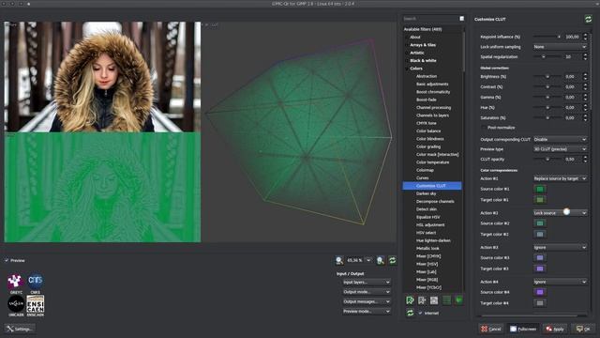Click the Spatial regularization value field
The height and width of the screenshot is (338, 600).
573,56
